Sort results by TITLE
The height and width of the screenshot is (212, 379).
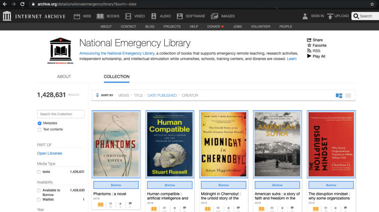138,95
